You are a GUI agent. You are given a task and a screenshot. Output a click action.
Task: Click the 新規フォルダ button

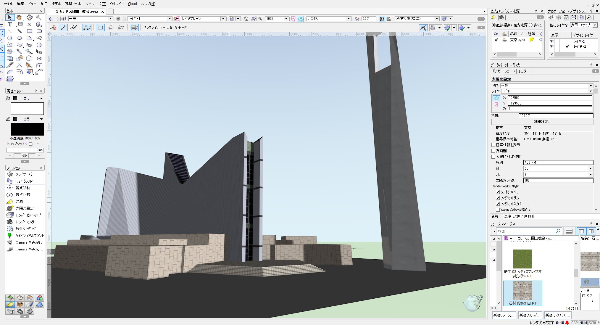(530, 315)
